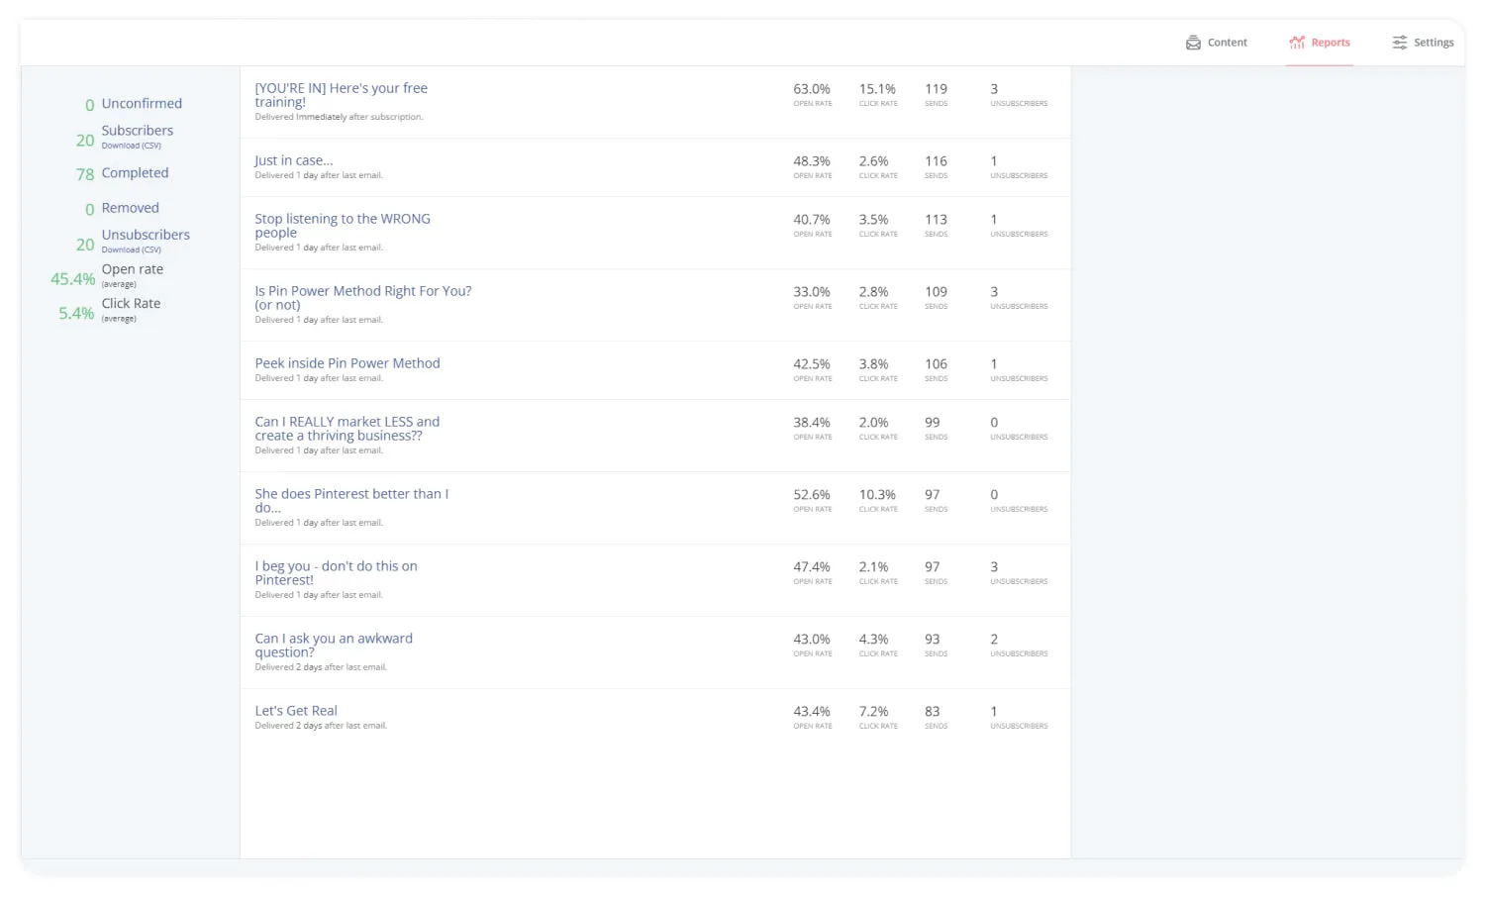Click the Settings sliders icon
This screenshot has height=897, width=1485.
(x=1399, y=43)
